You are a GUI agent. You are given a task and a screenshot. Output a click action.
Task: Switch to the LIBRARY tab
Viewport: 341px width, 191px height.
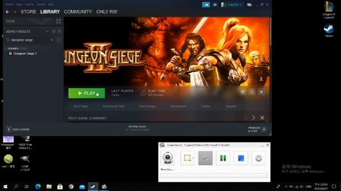(x=50, y=12)
